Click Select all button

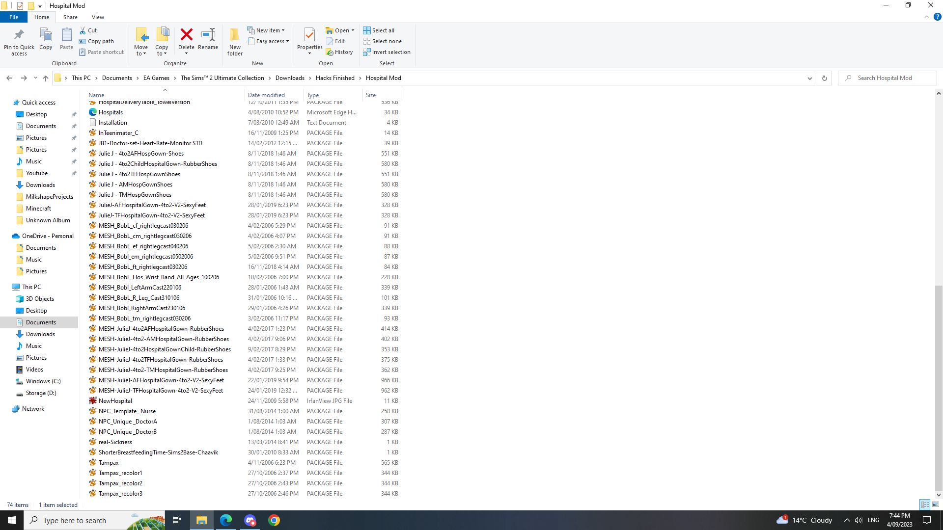click(379, 30)
